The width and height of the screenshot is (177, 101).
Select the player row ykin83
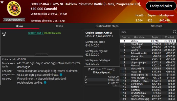coord(148,50)
